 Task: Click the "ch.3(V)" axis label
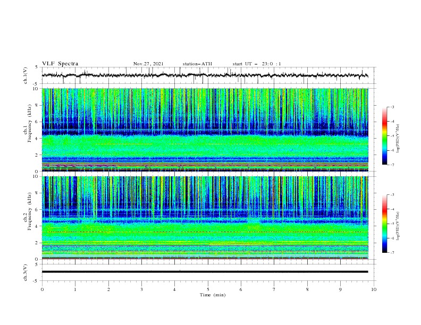26,272
